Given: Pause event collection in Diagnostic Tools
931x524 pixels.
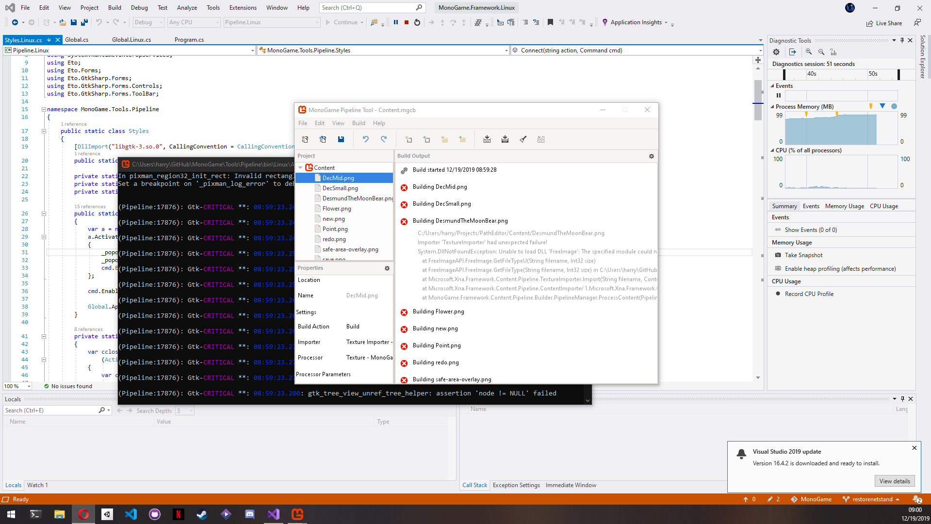Looking at the screenshot, I should point(778,95).
